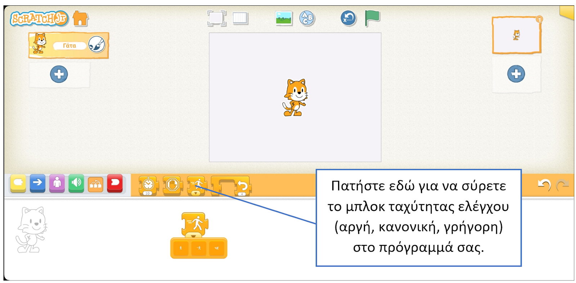Screen dimensions: 576x283
Task: Choose normal speed option
Action: pos(199,248)
